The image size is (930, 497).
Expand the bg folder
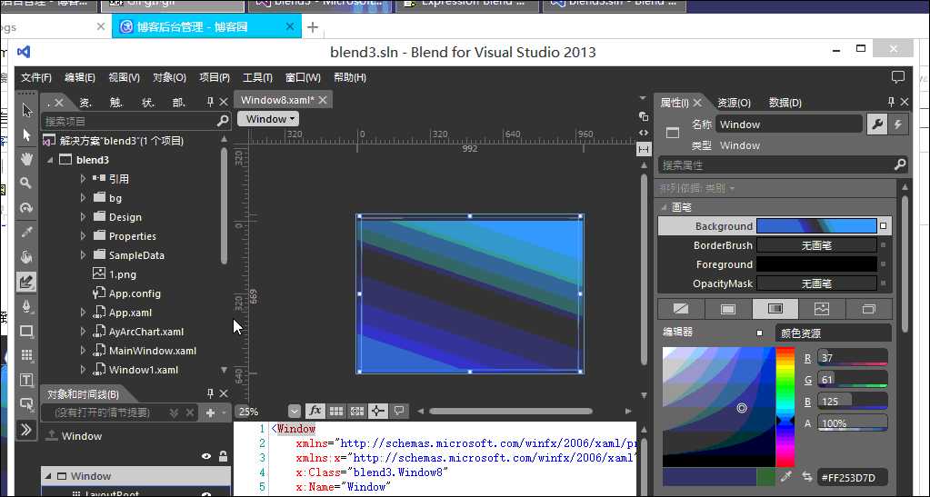pyautogui.click(x=83, y=197)
